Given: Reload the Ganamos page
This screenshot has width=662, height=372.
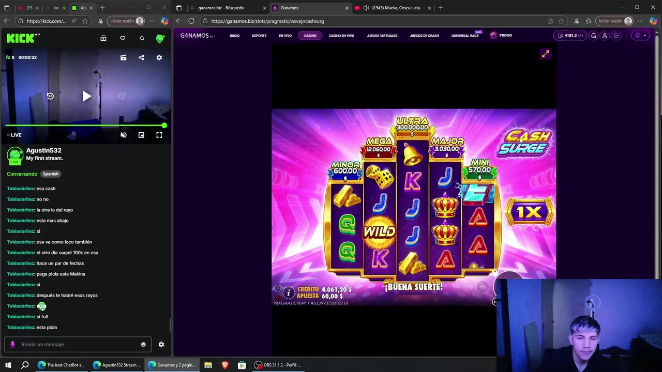Looking at the screenshot, I should (x=191, y=21).
